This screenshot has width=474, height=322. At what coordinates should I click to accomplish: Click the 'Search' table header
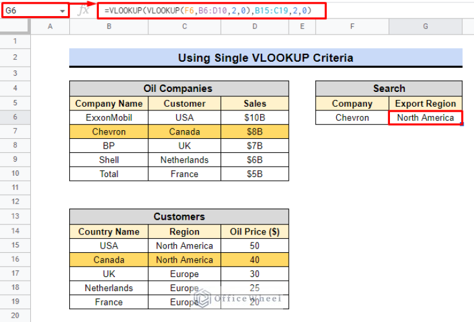point(389,88)
